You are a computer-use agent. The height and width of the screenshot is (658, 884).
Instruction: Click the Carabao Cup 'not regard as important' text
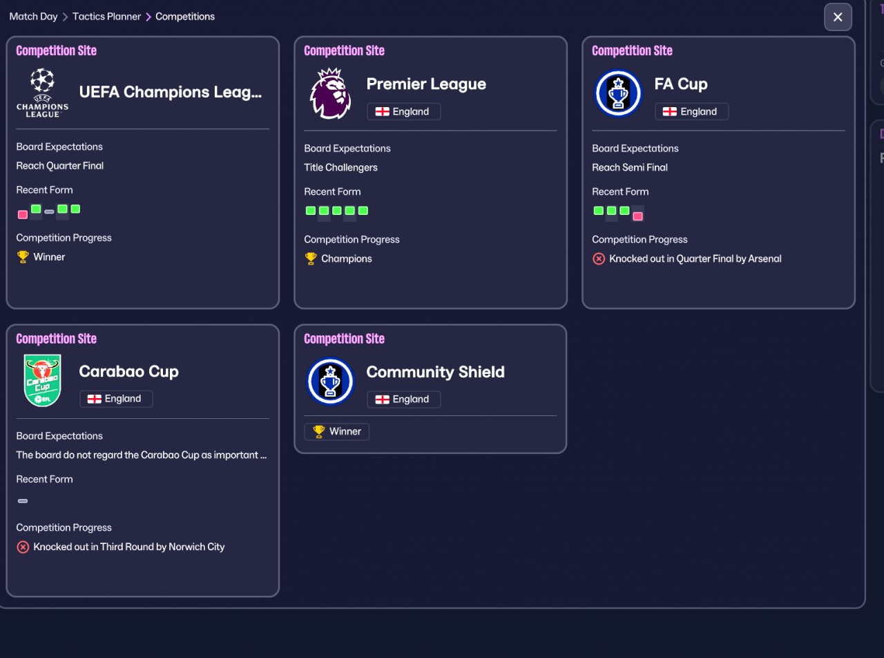tap(142, 455)
